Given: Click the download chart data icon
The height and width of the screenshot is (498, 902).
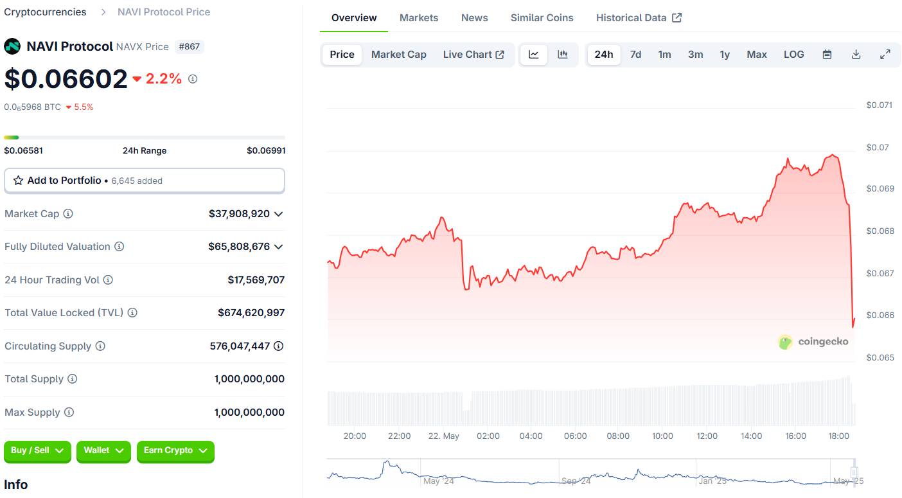Looking at the screenshot, I should [x=856, y=55].
